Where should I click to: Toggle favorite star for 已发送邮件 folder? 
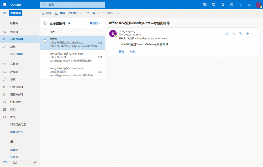coord(69,23)
